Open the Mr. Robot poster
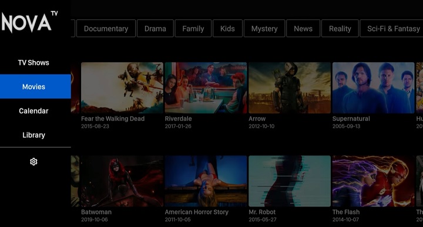 pos(290,181)
